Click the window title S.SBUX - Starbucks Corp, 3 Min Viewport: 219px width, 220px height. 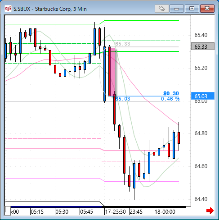pyautogui.click(x=50, y=9)
